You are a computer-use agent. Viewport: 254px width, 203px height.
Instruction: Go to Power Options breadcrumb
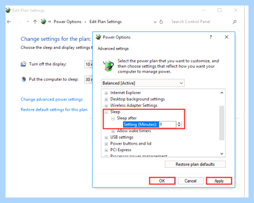coord(67,21)
